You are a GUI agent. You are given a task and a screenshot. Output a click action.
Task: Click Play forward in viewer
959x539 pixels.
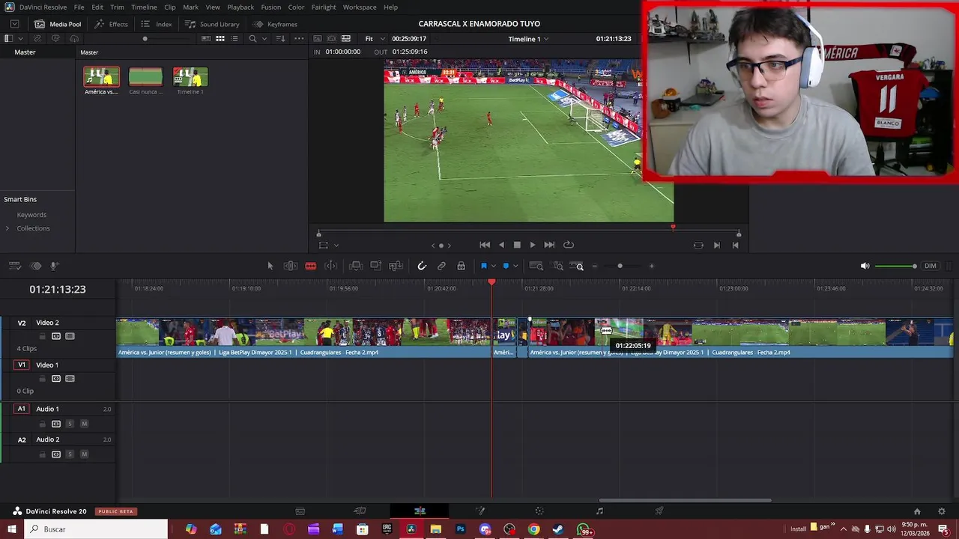coord(533,245)
